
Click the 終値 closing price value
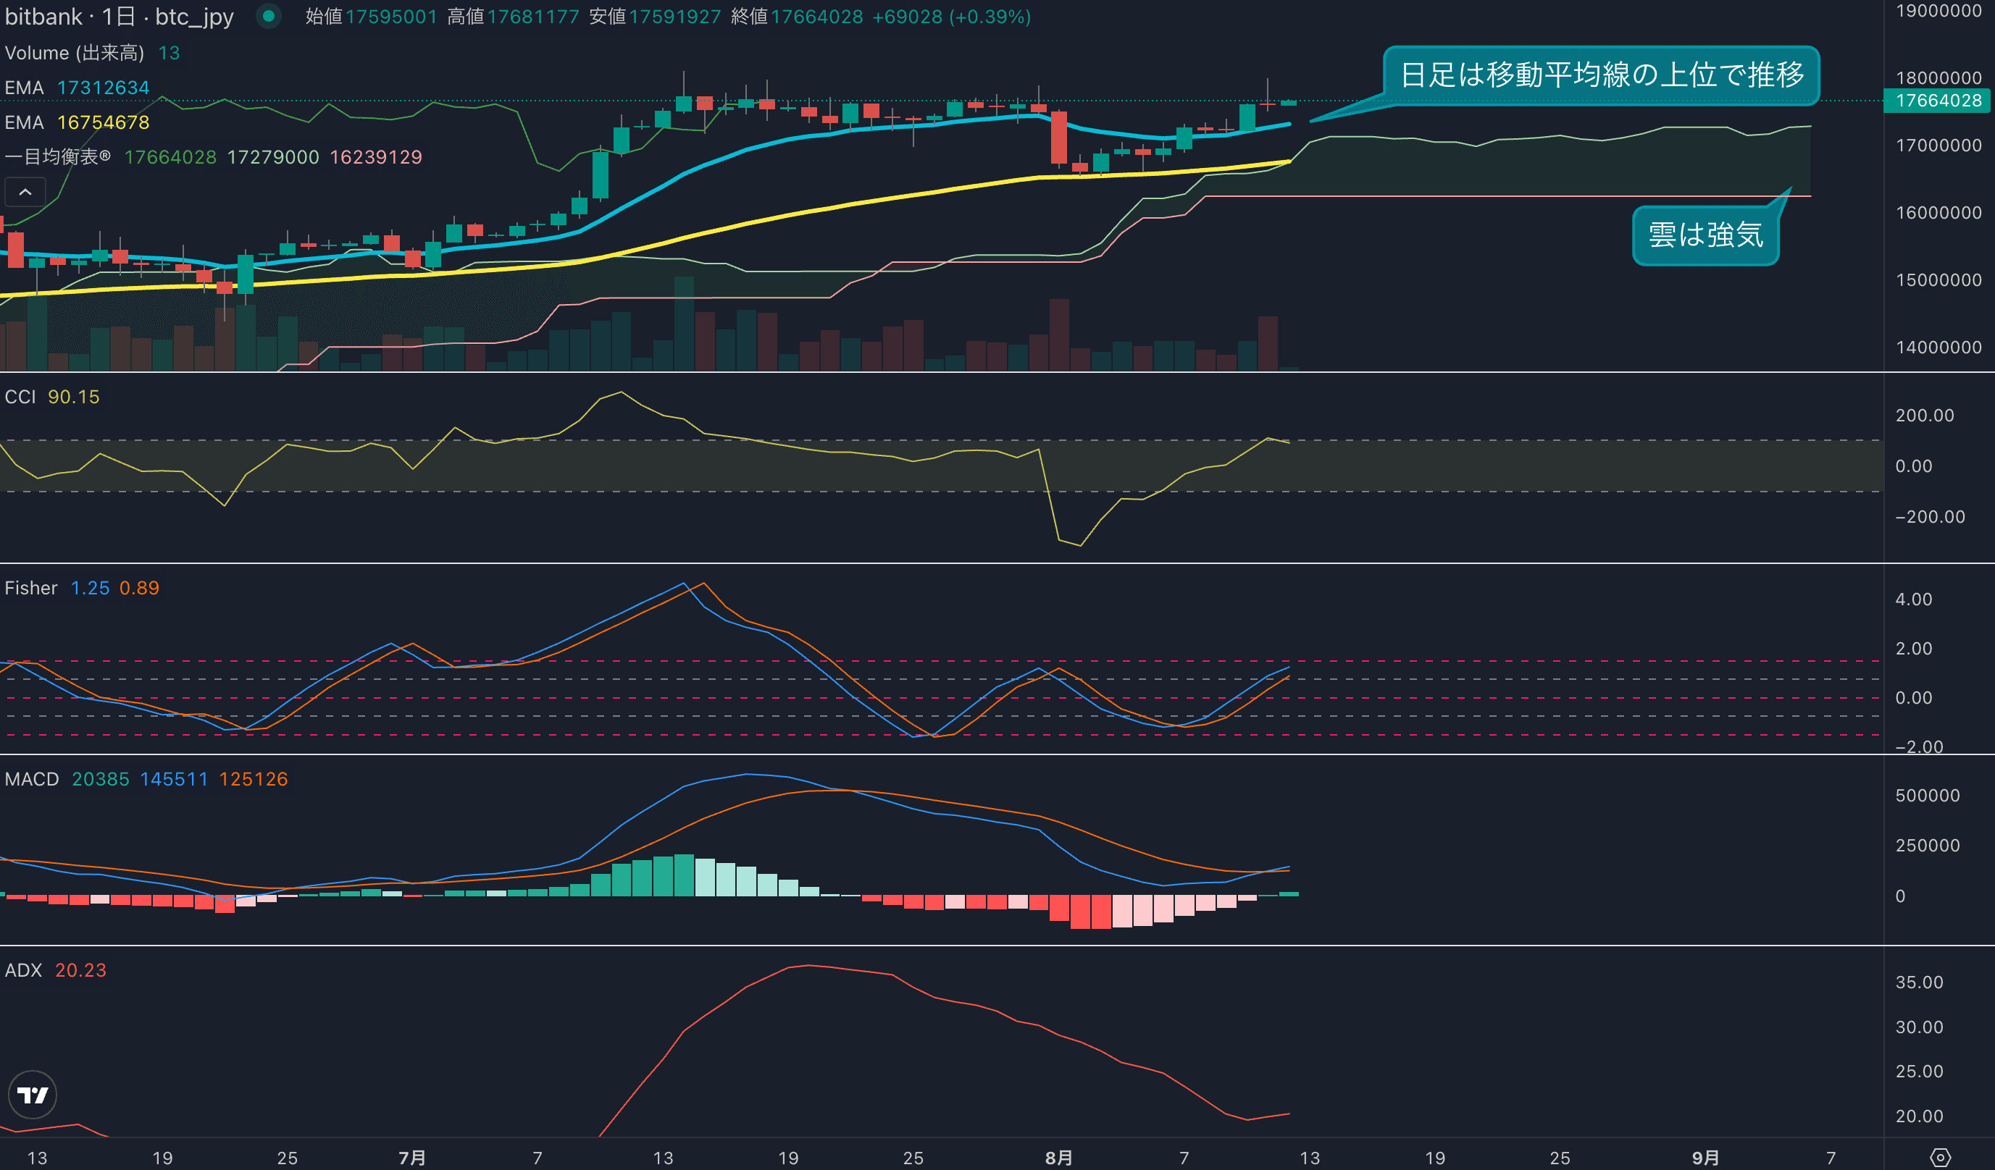pos(816,17)
